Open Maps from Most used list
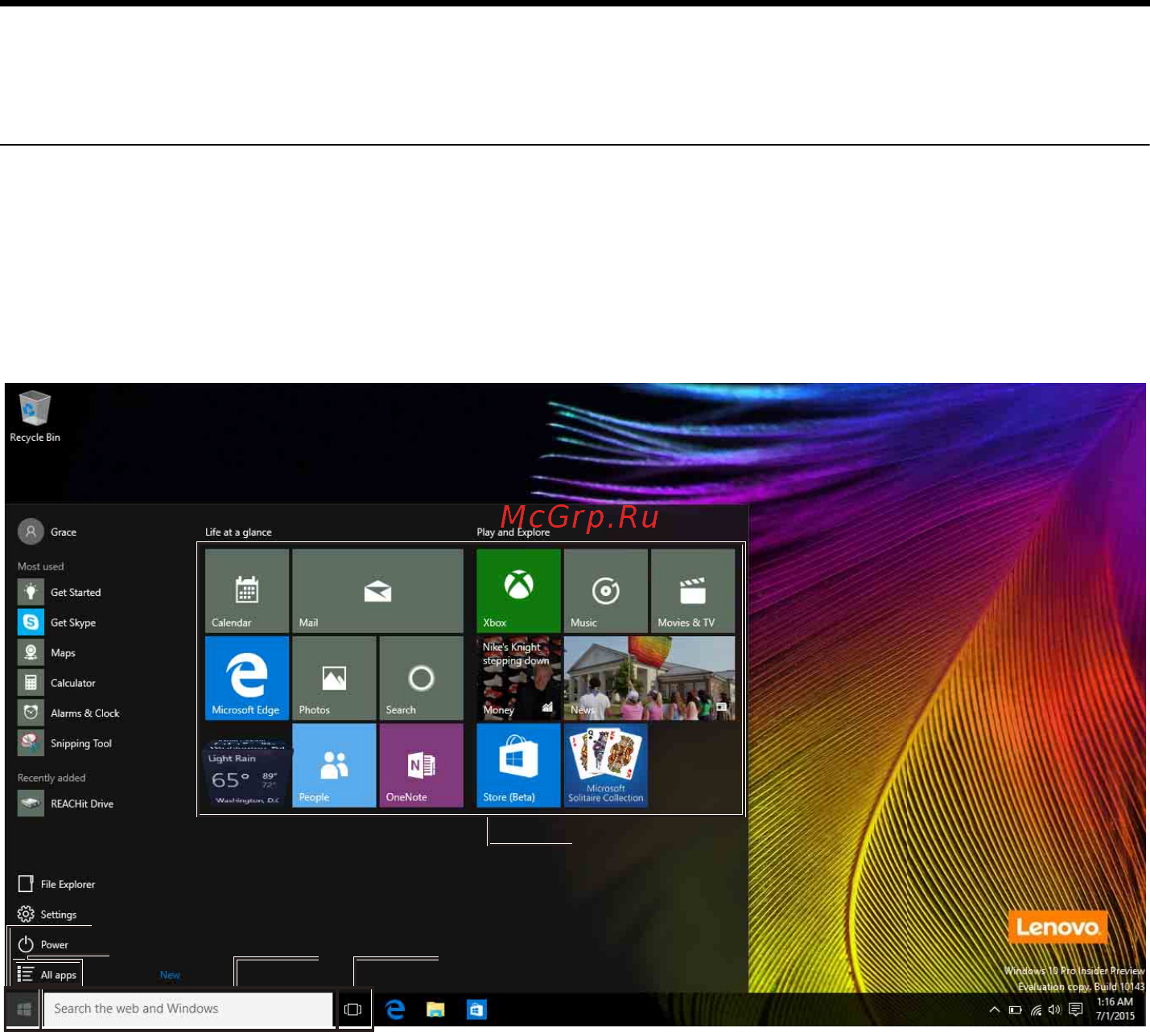Screen dimensions: 1150x1032 (47, 652)
